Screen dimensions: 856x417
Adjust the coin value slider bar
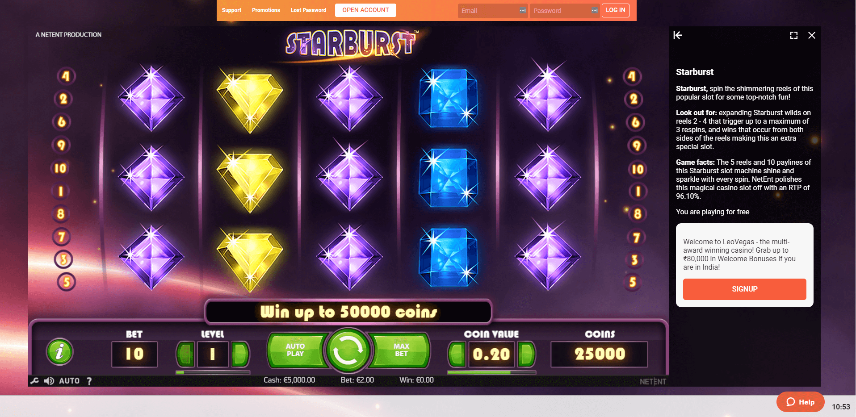click(x=491, y=372)
